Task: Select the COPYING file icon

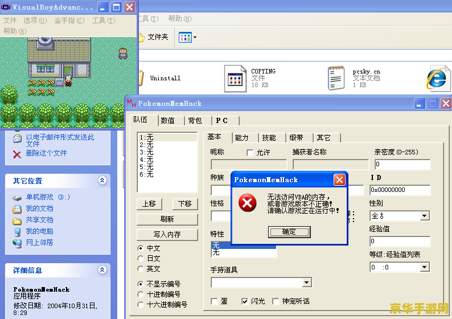Action: [x=236, y=79]
